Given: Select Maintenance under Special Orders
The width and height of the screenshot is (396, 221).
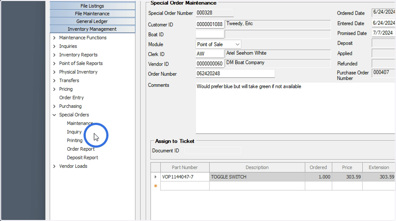Looking at the screenshot, I should pyautogui.click(x=80, y=123).
